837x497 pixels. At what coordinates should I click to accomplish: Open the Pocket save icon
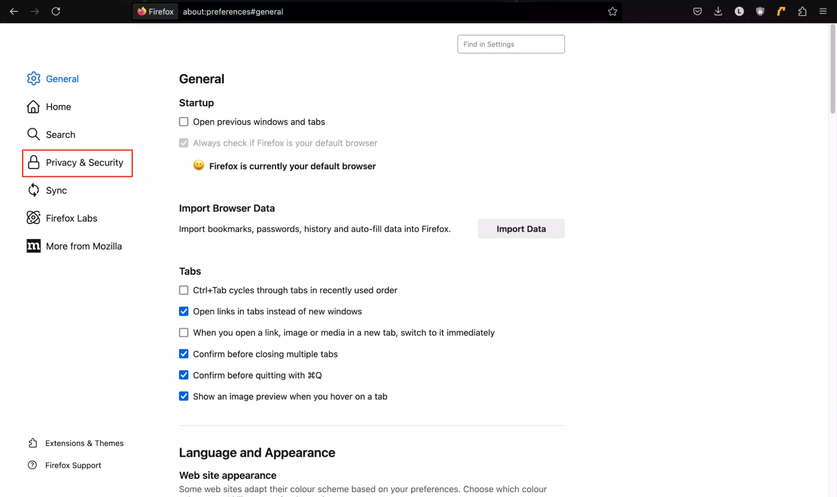(x=697, y=11)
